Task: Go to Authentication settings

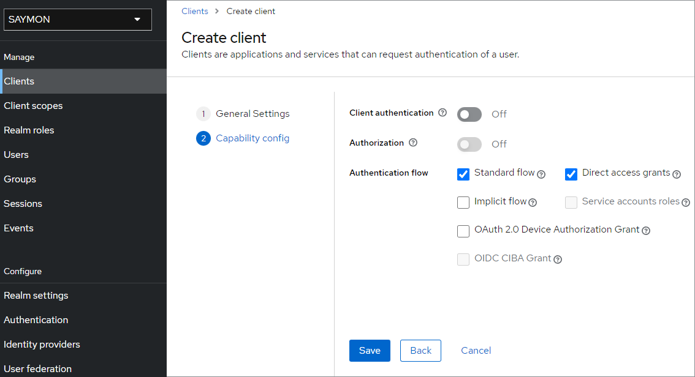Action: (83, 320)
